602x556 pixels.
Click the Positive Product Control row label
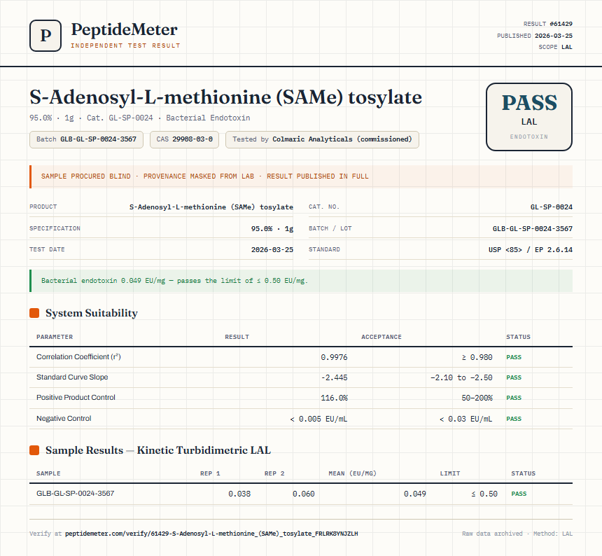[76, 398]
